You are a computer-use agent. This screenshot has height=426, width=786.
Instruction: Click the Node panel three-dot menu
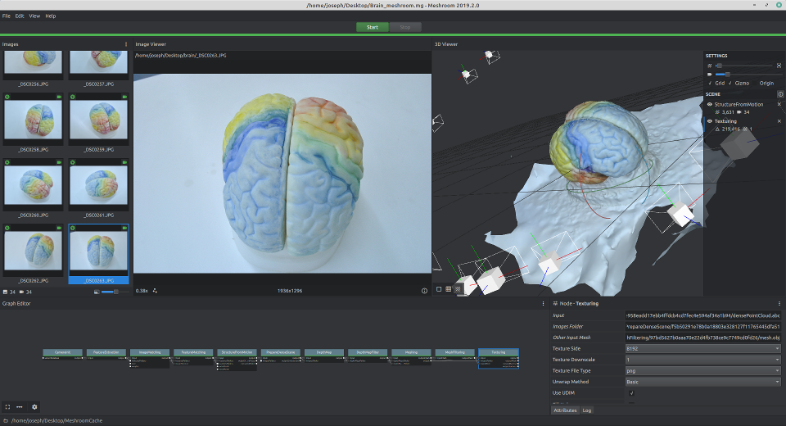pyautogui.click(x=779, y=303)
